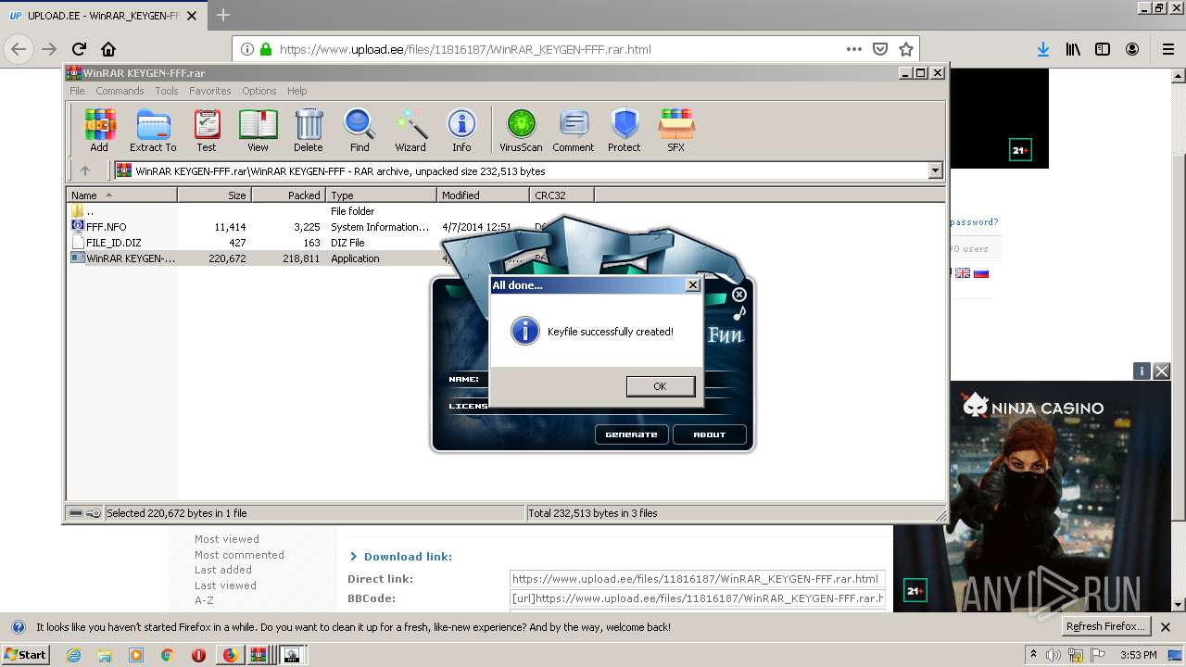Reload the Firefox page
Image resolution: width=1186 pixels, height=667 pixels.
click(79, 49)
